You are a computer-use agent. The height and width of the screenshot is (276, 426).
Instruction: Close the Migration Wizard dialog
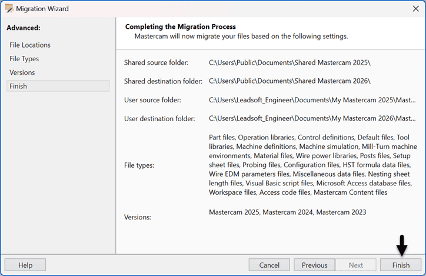tap(415, 9)
